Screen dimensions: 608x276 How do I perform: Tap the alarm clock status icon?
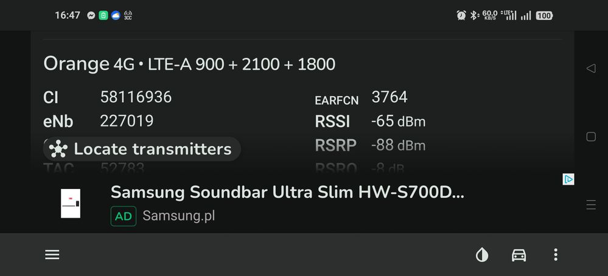461,15
